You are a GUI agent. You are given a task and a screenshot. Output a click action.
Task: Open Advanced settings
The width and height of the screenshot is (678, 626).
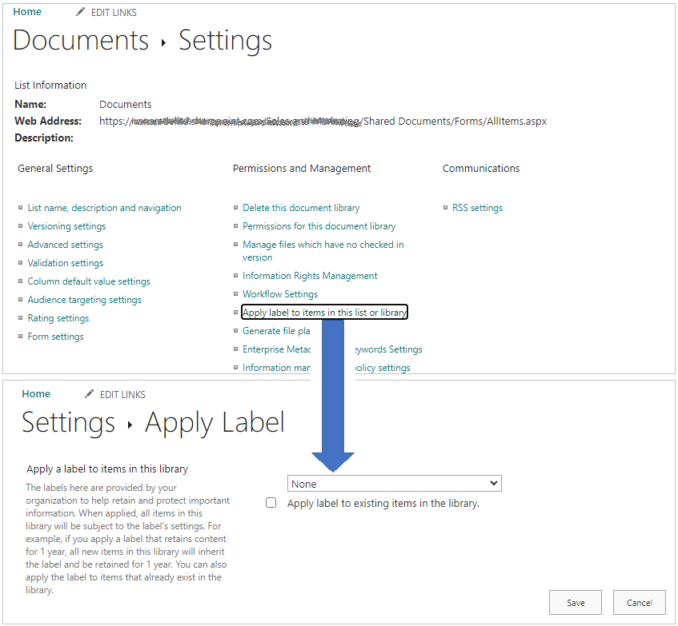pyautogui.click(x=65, y=245)
